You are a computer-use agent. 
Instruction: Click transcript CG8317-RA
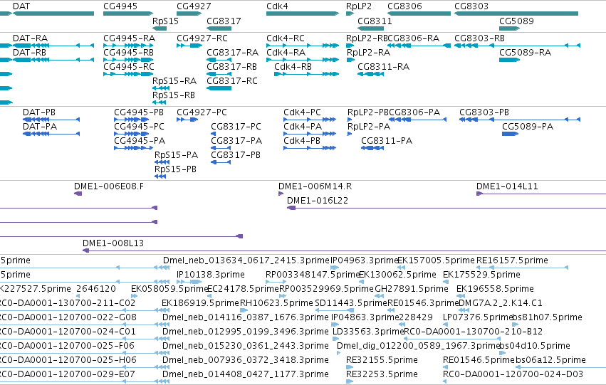219,60
